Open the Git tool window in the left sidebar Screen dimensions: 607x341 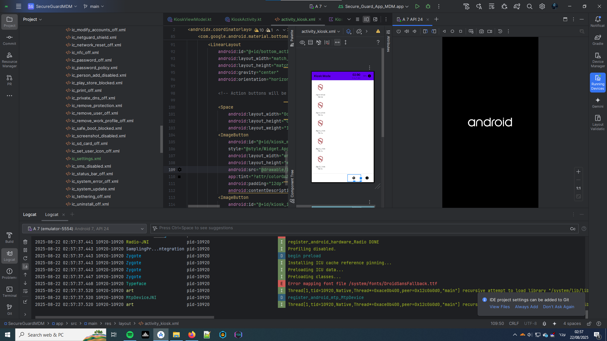[9, 310]
